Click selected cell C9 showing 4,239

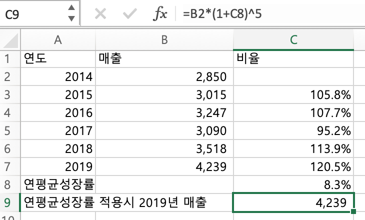click(x=293, y=202)
